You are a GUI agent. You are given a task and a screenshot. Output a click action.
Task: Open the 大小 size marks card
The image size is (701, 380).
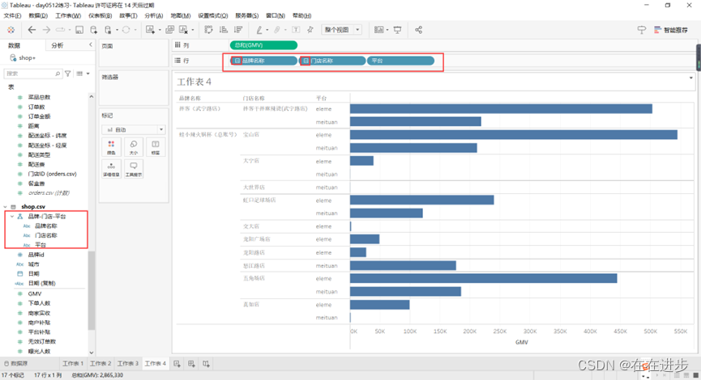click(133, 147)
